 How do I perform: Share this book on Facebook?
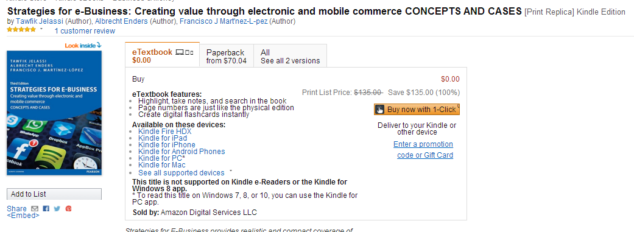tap(46, 209)
